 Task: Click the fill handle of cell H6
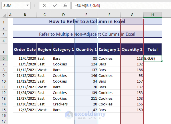(x=162, y=61)
